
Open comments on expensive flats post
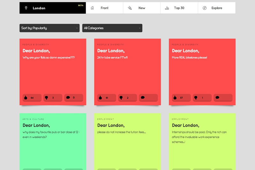(74, 98)
